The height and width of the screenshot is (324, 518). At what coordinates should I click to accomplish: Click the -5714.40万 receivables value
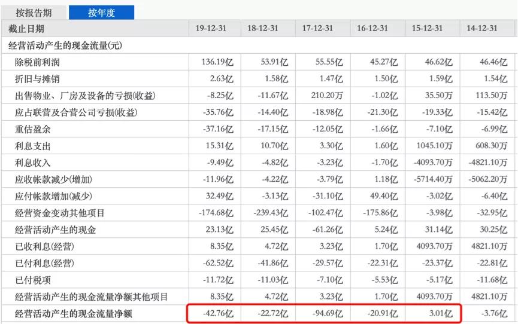[x=433, y=179]
